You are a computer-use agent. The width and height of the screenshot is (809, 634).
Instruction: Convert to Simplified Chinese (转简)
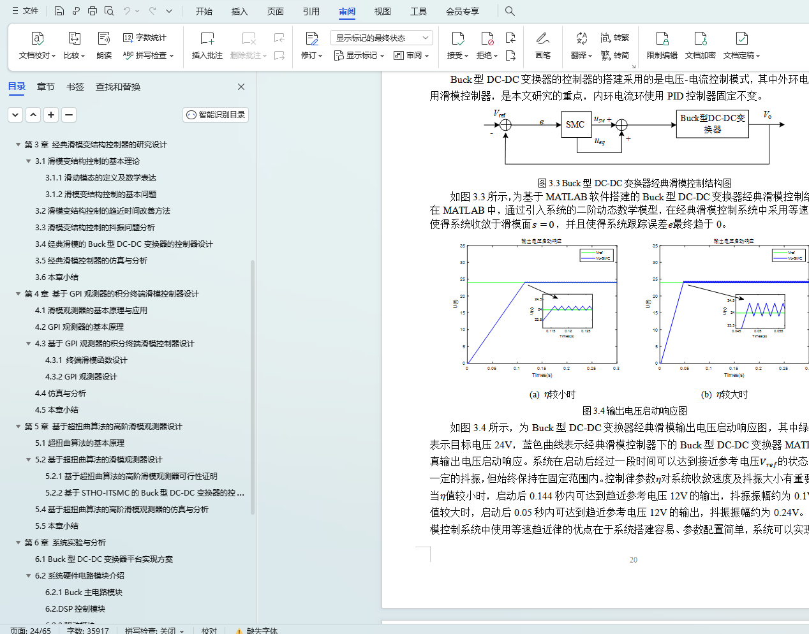615,55
